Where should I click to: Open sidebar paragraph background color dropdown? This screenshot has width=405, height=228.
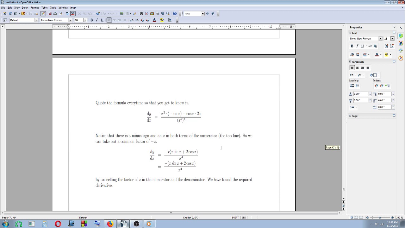(x=378, y=75)
